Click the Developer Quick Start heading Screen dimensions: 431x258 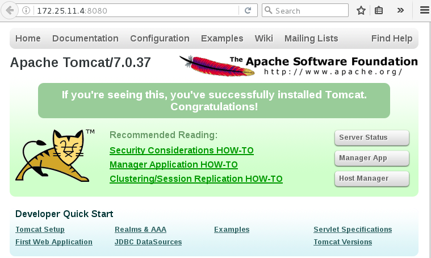tap(64, 214)
